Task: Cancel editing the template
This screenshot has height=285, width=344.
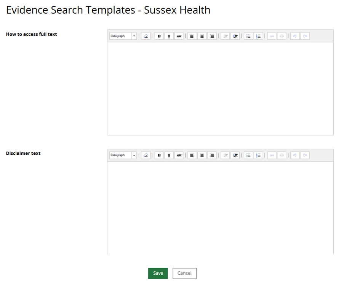Action: pos(184,273)
